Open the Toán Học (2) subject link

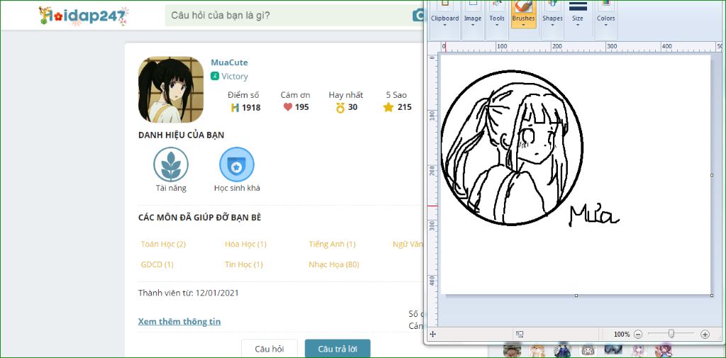click(164, 244)
